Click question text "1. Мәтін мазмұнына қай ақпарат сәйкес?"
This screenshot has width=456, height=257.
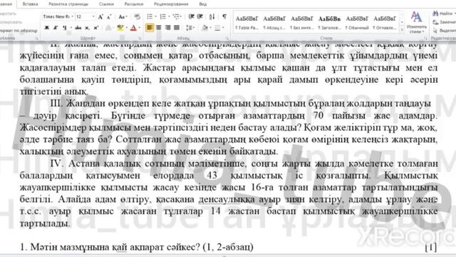[110, 247]
